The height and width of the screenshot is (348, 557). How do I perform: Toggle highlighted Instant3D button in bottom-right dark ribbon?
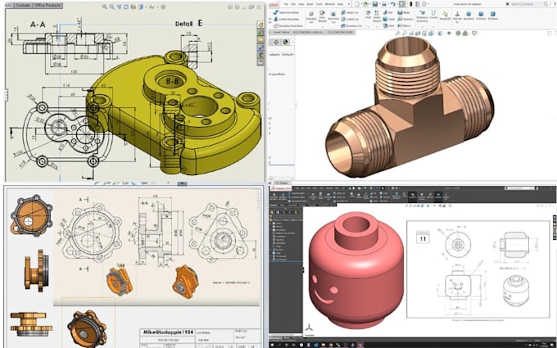[412, 197]
